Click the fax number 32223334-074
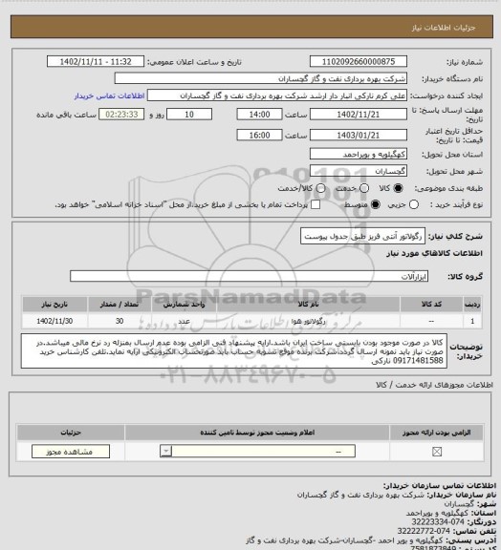Image resolution: width=501 pixels, height=550 pixels. click(x=438, y=522)
